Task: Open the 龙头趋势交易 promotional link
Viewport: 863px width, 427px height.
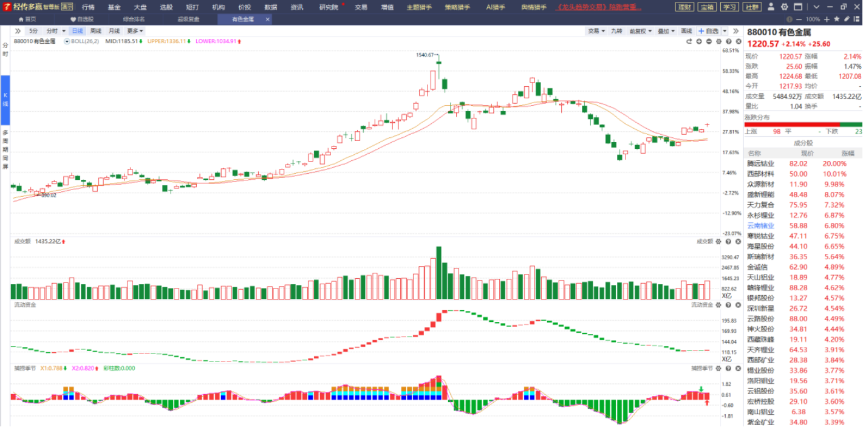Action: tap(599, 7)
